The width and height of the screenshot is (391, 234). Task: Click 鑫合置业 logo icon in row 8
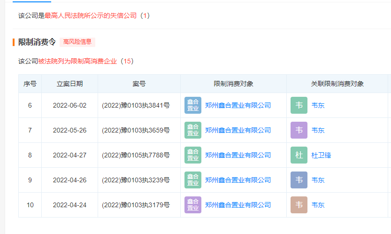click(x=193, y=155)
